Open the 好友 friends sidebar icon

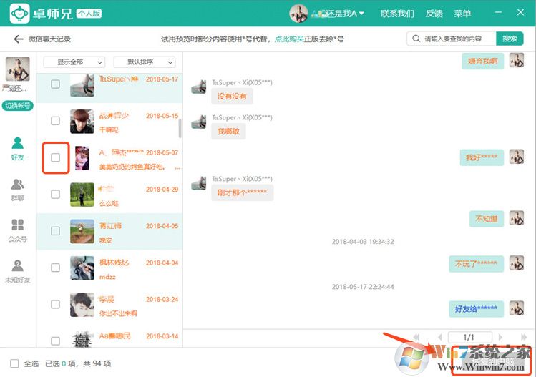click(x=18, y=148)
